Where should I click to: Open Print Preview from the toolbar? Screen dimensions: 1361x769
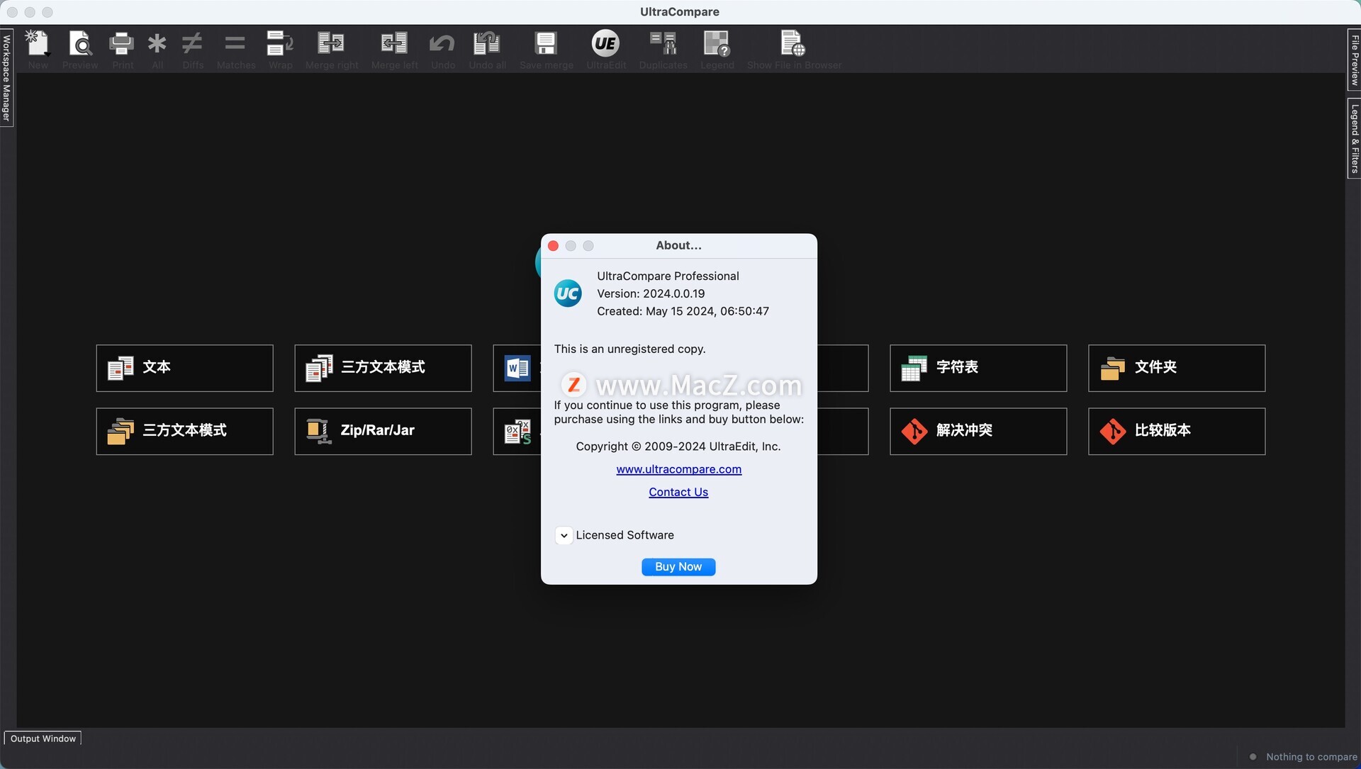click(x=80, y=44)
